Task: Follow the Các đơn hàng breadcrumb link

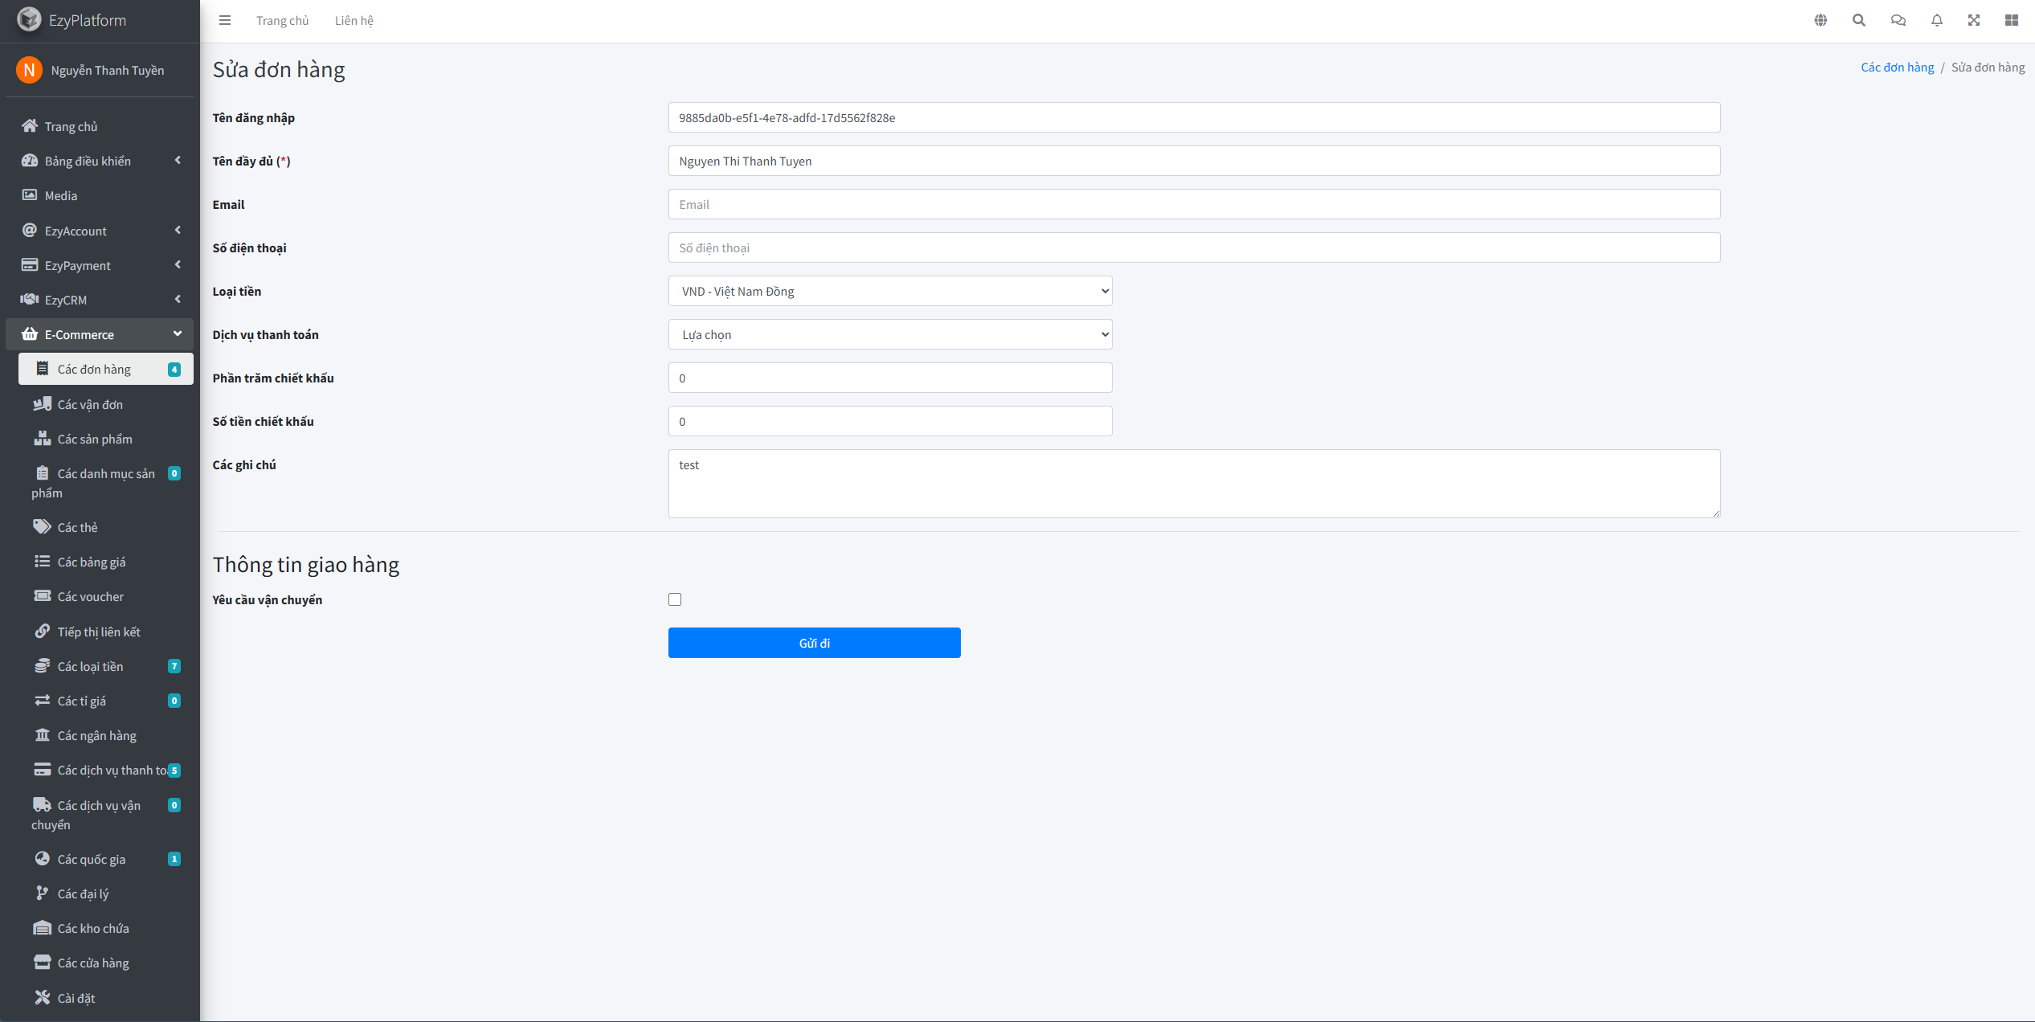Action: (1897, 67)
